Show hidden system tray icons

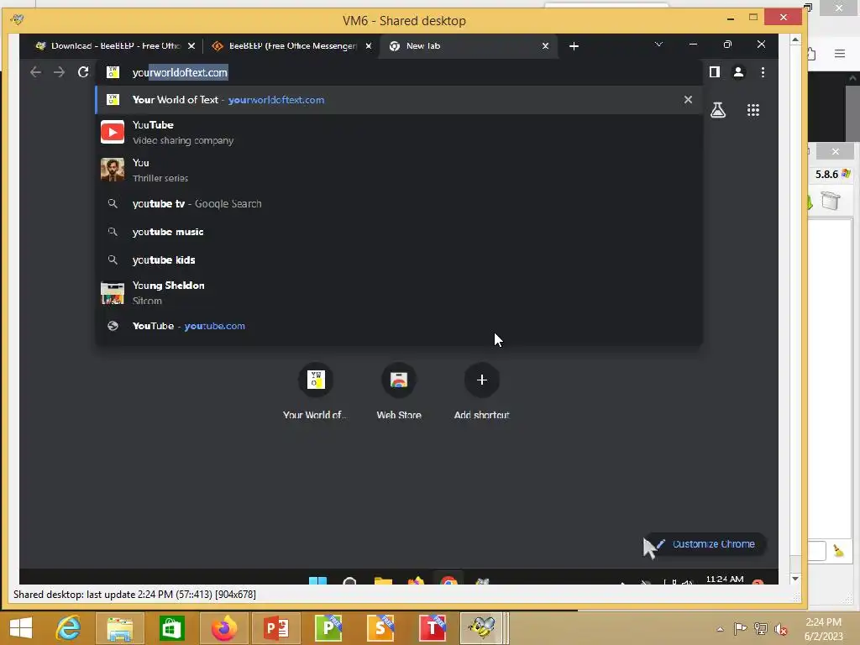pos(720,629)
